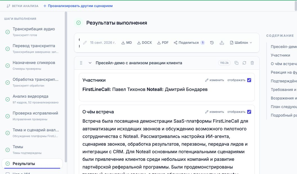Select the Результаты step in the sidebar
Viewport: 297px width, 174px height.
(32, 164)
